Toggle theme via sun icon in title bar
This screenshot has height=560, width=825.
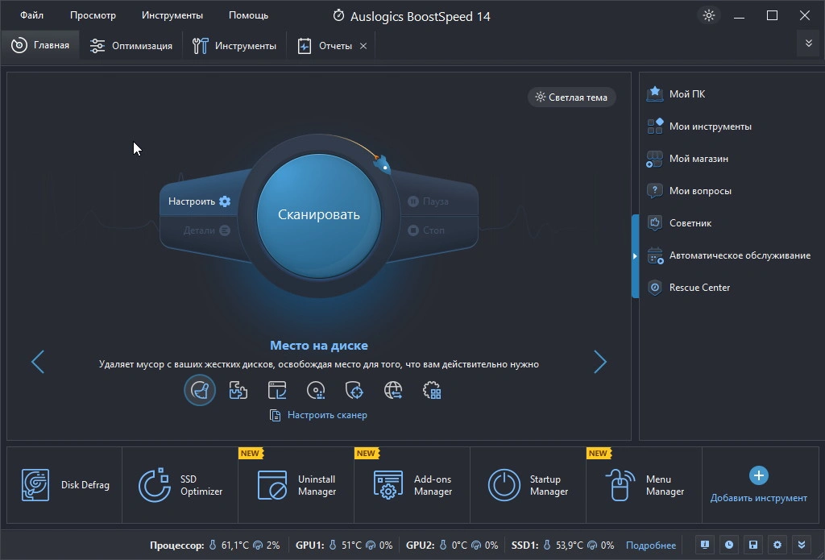point(709,15)
